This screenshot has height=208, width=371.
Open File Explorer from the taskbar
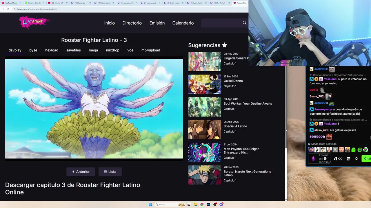click(195, 205)
